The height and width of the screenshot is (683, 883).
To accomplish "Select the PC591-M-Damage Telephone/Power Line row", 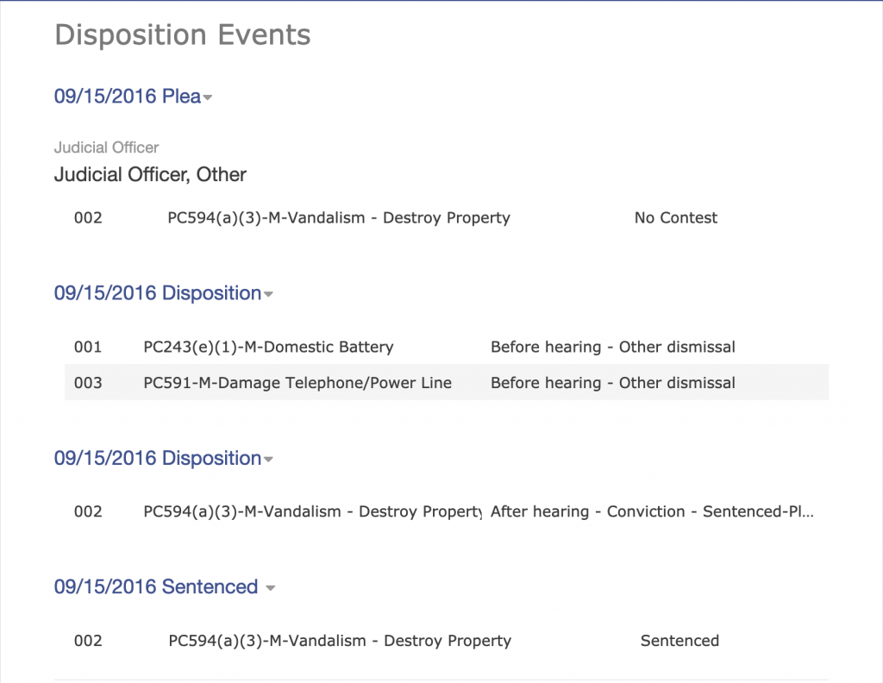I will (447, 382).
